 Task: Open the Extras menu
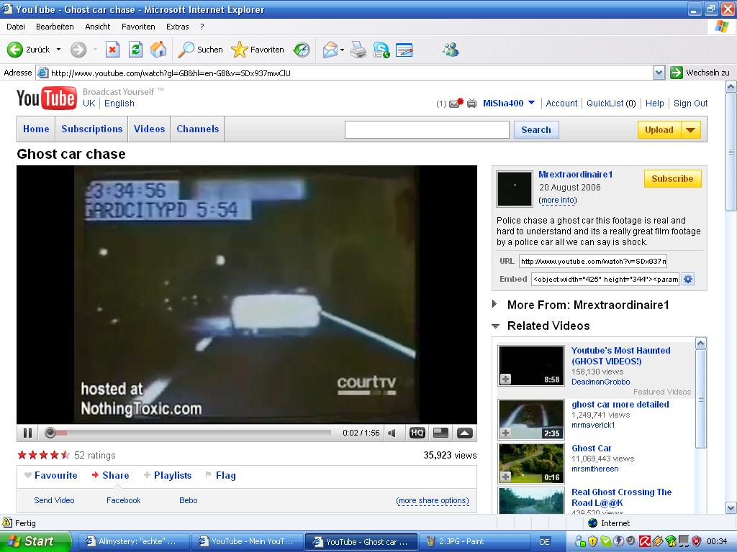tap(177, 27)
